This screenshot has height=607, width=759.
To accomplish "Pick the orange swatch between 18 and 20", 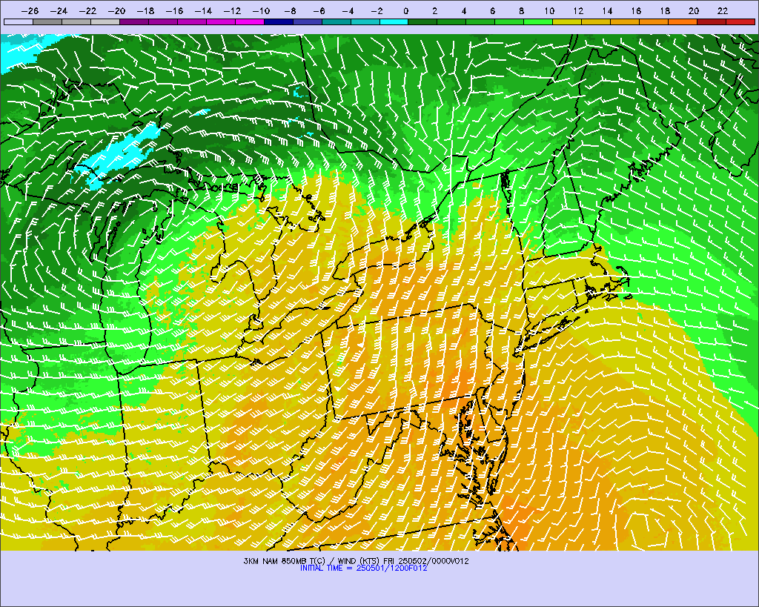I will (x=683, y=21).
